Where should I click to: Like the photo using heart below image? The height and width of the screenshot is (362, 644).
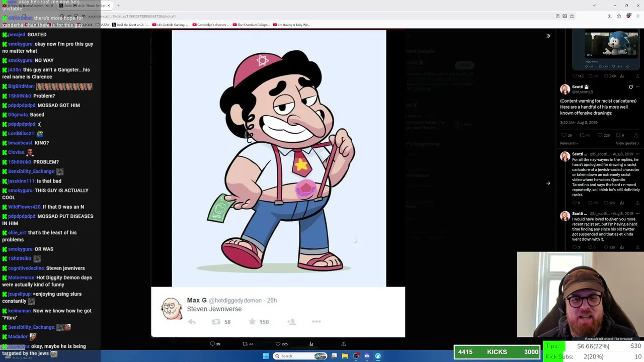click(x=278, y=344)
